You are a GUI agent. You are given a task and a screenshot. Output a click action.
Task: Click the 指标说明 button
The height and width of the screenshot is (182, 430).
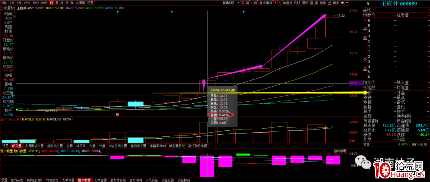click(x=341, y=151)
